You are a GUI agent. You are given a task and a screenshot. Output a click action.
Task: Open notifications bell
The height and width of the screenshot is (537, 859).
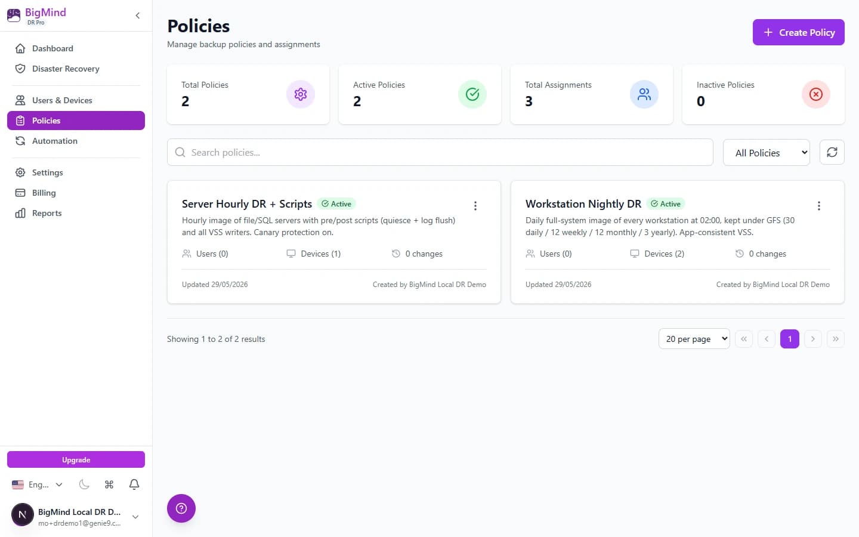(134, 484)
